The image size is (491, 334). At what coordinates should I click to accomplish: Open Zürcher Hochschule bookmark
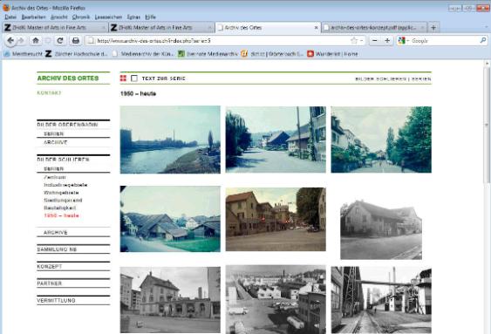(77, 54)
